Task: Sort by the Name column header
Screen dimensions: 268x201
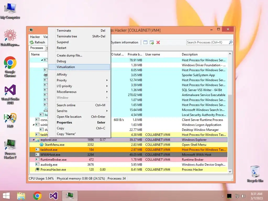Action: pos(39,54)
